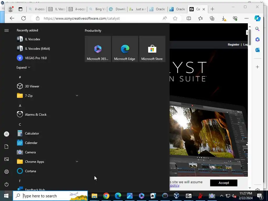
Task: Show hidden system tray icons
Action: 221,196
